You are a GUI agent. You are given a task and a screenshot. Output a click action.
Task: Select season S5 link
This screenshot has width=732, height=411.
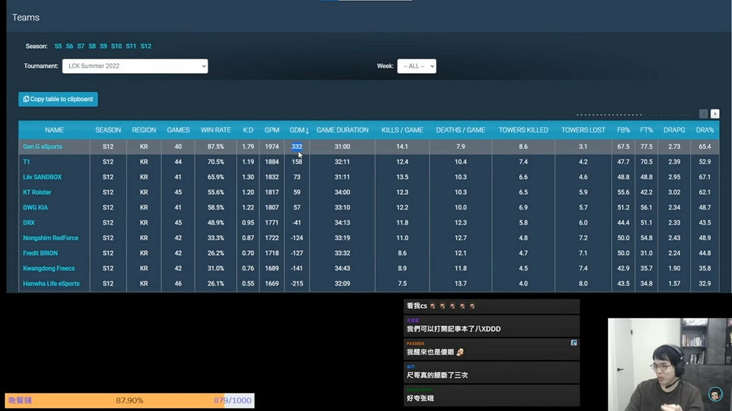tap(58, 46)
